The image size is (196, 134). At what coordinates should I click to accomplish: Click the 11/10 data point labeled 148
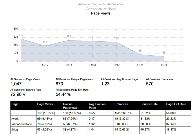45,45
